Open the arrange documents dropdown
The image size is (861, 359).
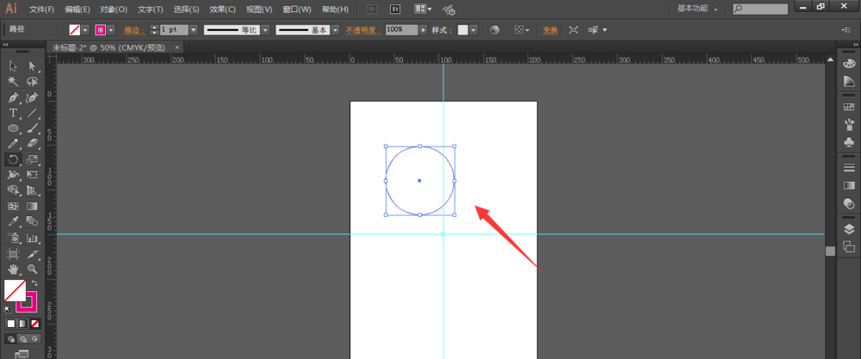tap(423, 9)
